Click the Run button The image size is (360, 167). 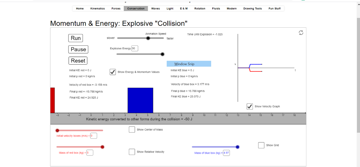tap(76, 38)
